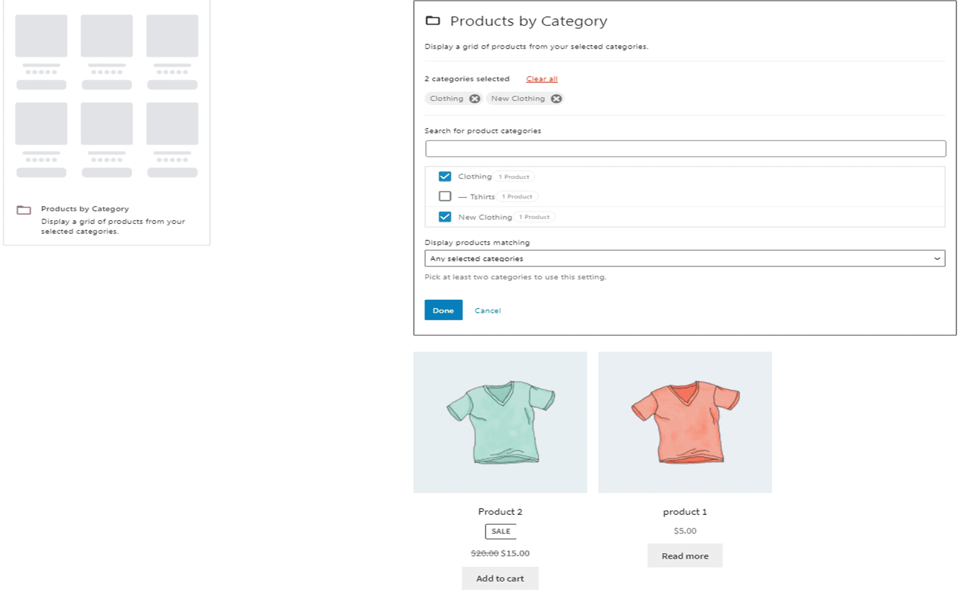Click folder icon beside Products by Category heading

pos(432,21)
